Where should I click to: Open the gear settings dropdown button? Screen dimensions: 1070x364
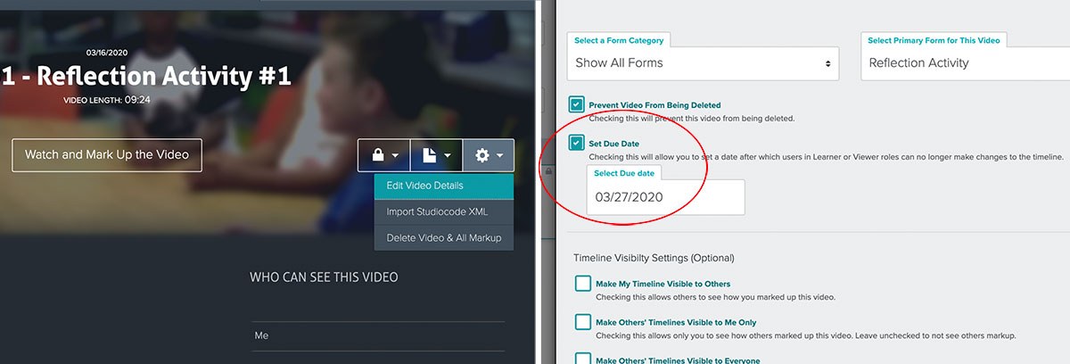point(489,155)
